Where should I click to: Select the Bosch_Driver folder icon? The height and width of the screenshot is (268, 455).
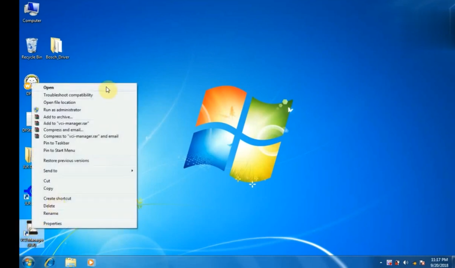(x=57, y=48)
